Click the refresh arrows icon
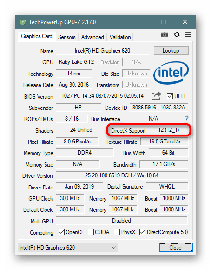Screen dimensions: 211x270 177,34
